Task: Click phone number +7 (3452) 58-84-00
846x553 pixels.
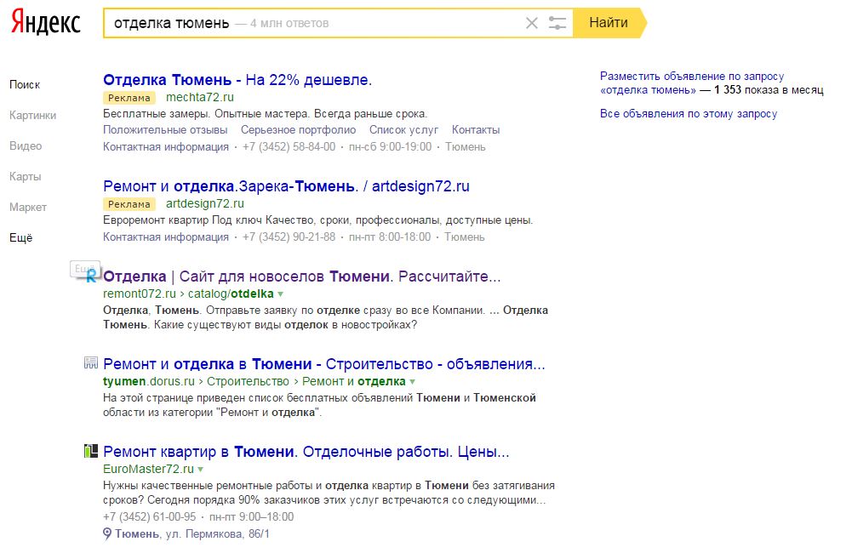Action: pos(289,146)
